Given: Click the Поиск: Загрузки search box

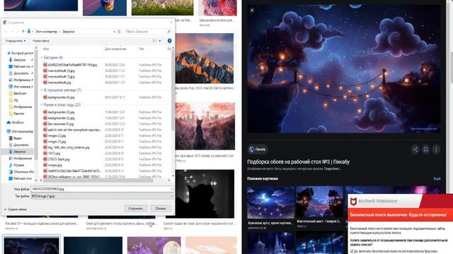Looking at the screenshot, I should [148, 31].
